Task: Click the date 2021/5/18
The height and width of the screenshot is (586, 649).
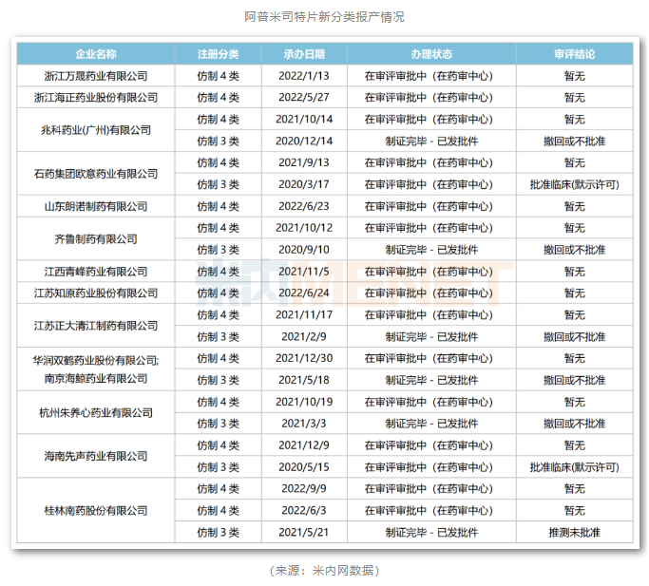Action: (304, 380)
